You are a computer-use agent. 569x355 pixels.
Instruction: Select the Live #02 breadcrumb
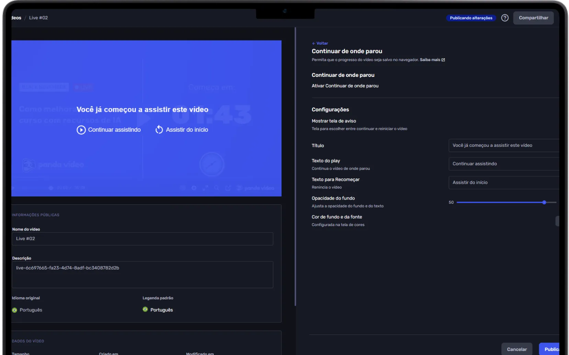tap(38, 18)
